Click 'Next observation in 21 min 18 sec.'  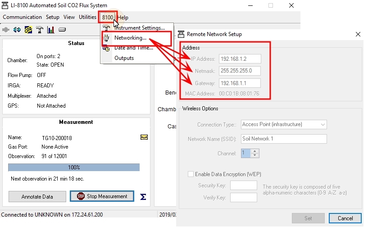47,179
